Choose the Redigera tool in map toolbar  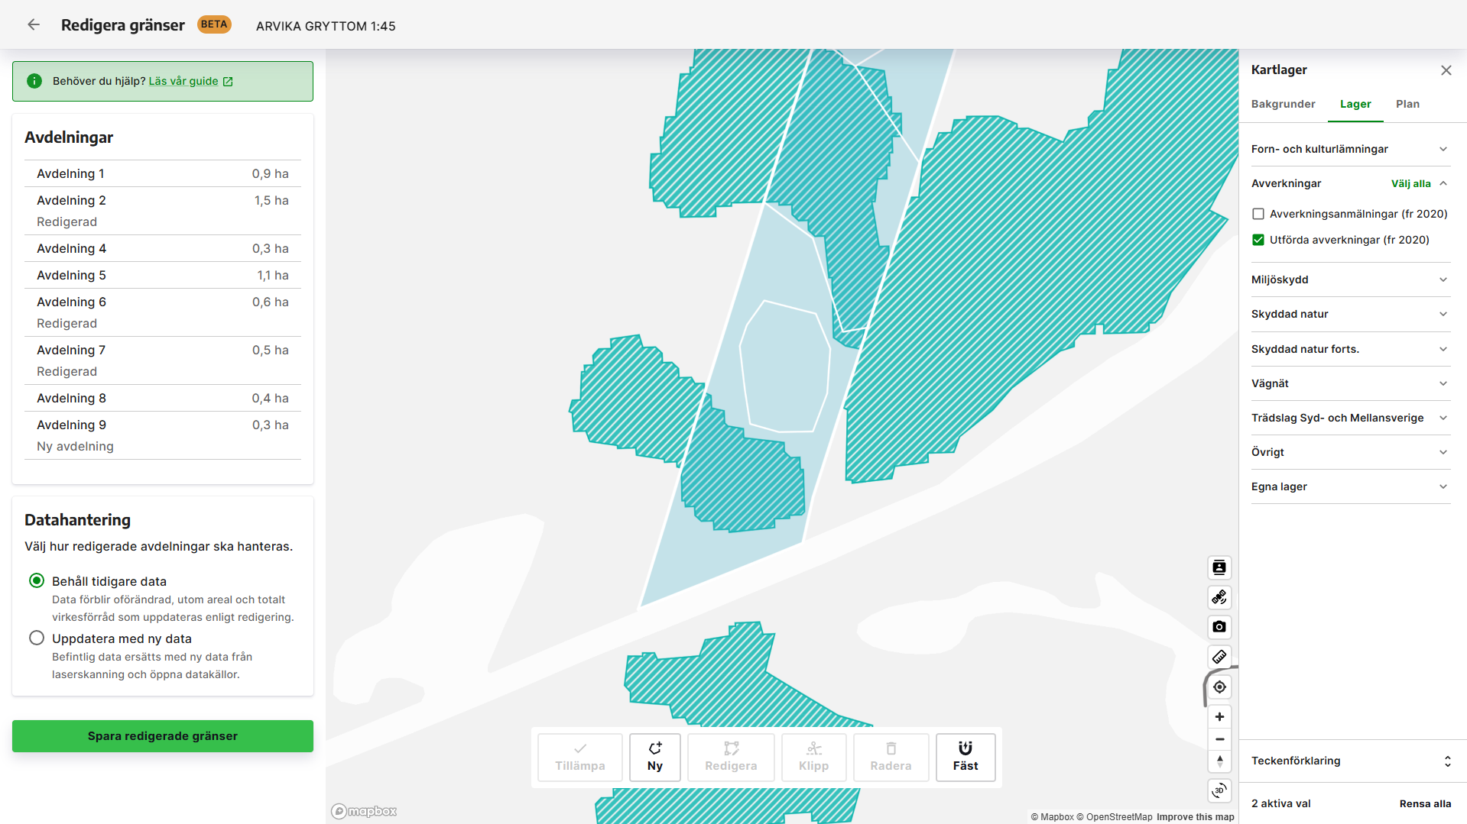[731, 757]
